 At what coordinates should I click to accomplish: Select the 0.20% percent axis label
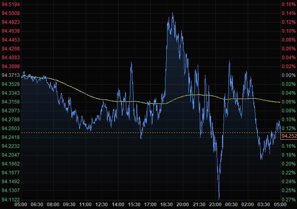pos(289,164)
